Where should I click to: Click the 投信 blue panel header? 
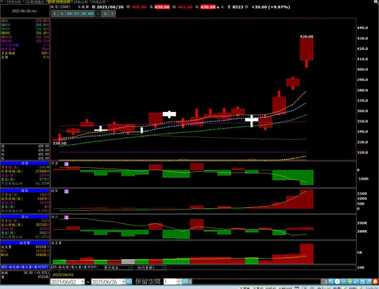(25, 191)
